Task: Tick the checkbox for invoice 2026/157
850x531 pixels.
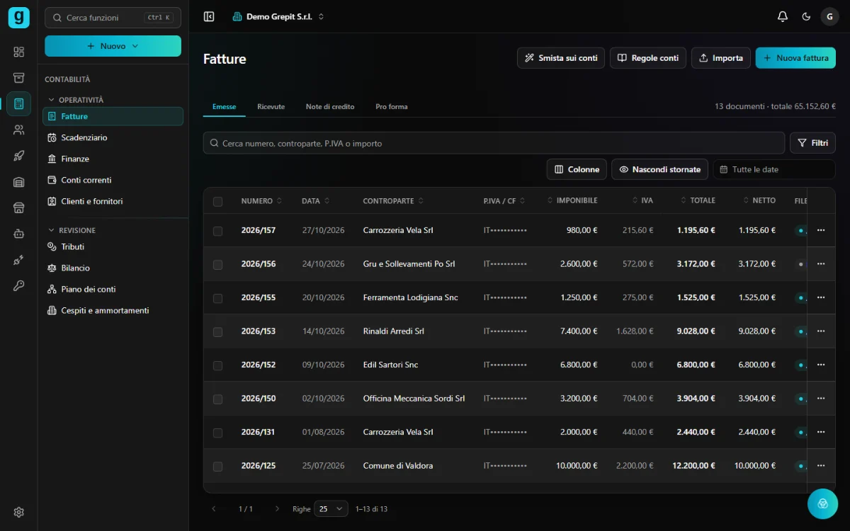Action: coord(217,231)
